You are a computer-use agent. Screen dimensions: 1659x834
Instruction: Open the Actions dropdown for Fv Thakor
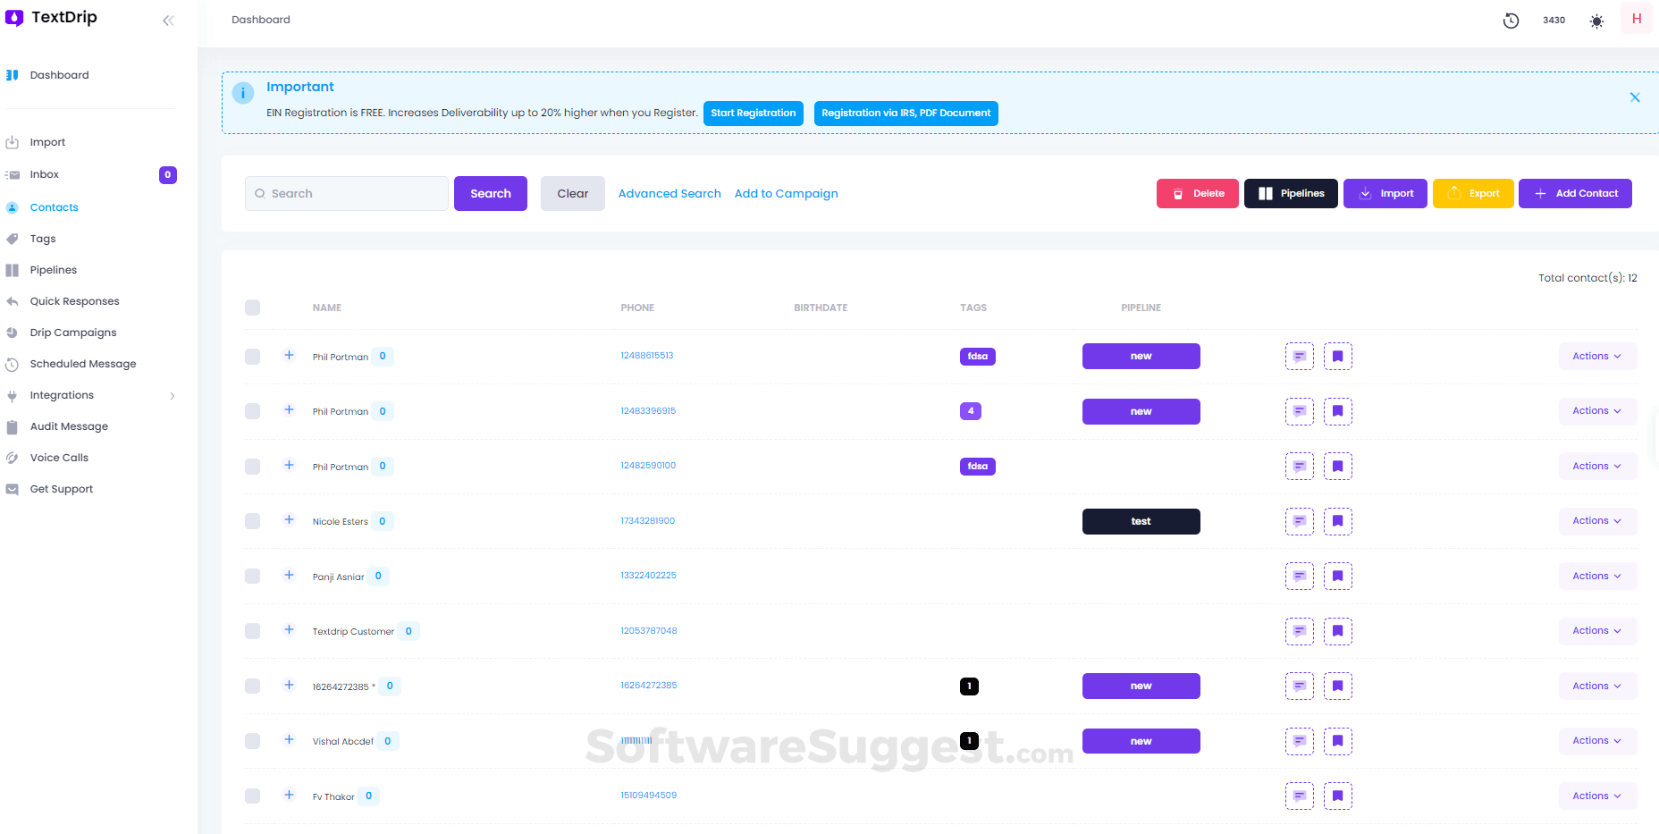pyautogui.click(x=1597, y=796)
